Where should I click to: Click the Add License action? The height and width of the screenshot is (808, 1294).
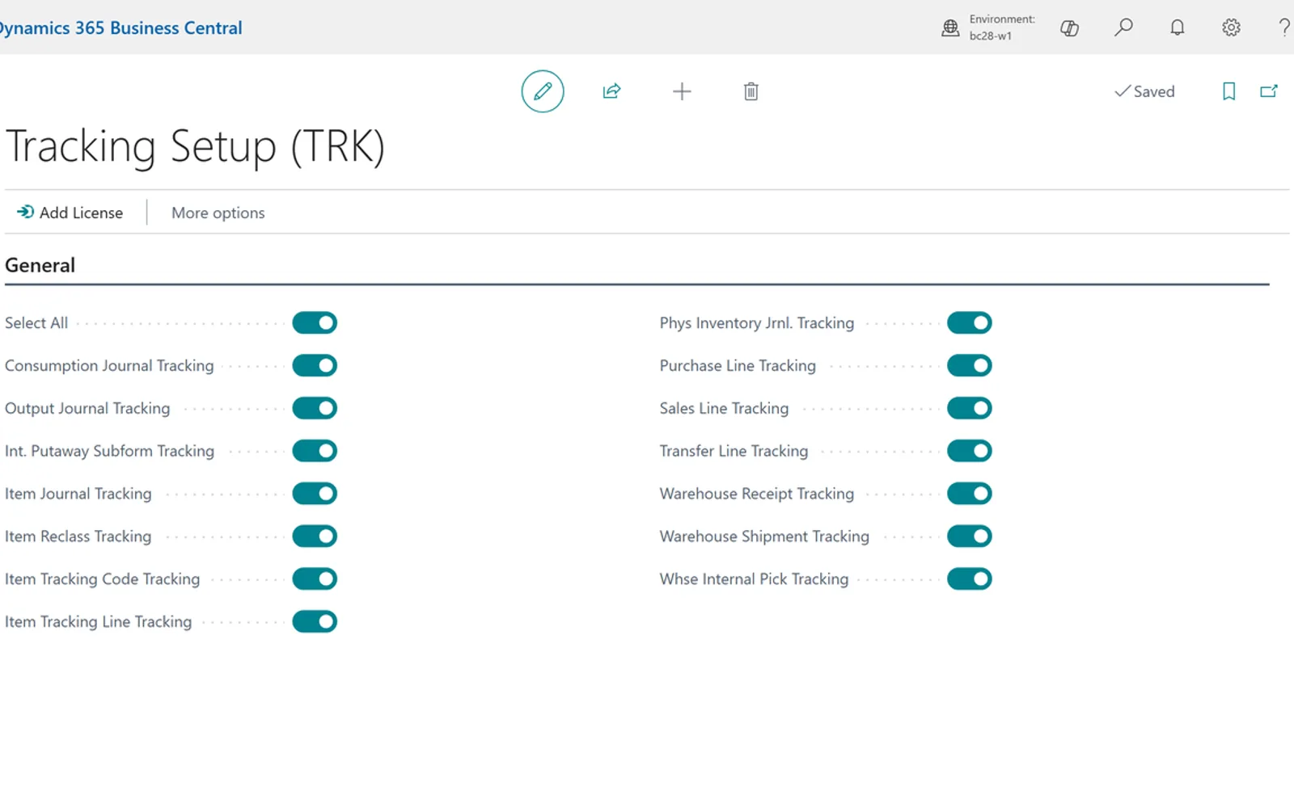click(70, 213)
